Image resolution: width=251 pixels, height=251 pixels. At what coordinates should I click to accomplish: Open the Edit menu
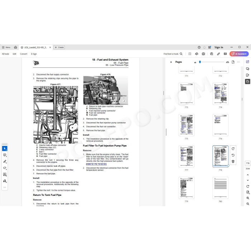point(14,54)
